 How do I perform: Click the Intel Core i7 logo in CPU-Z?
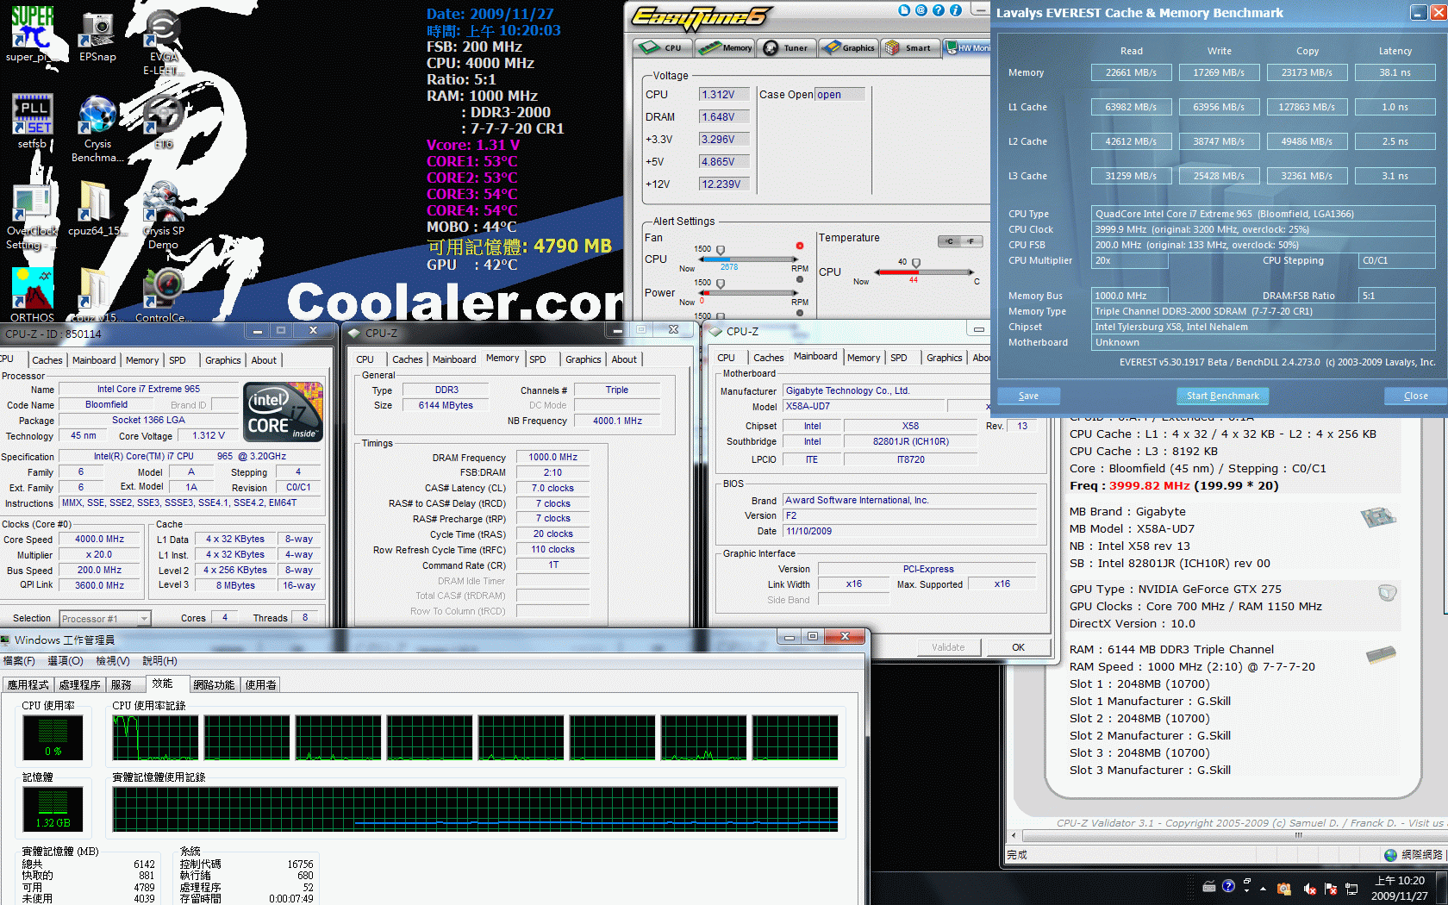coord(284,411)
